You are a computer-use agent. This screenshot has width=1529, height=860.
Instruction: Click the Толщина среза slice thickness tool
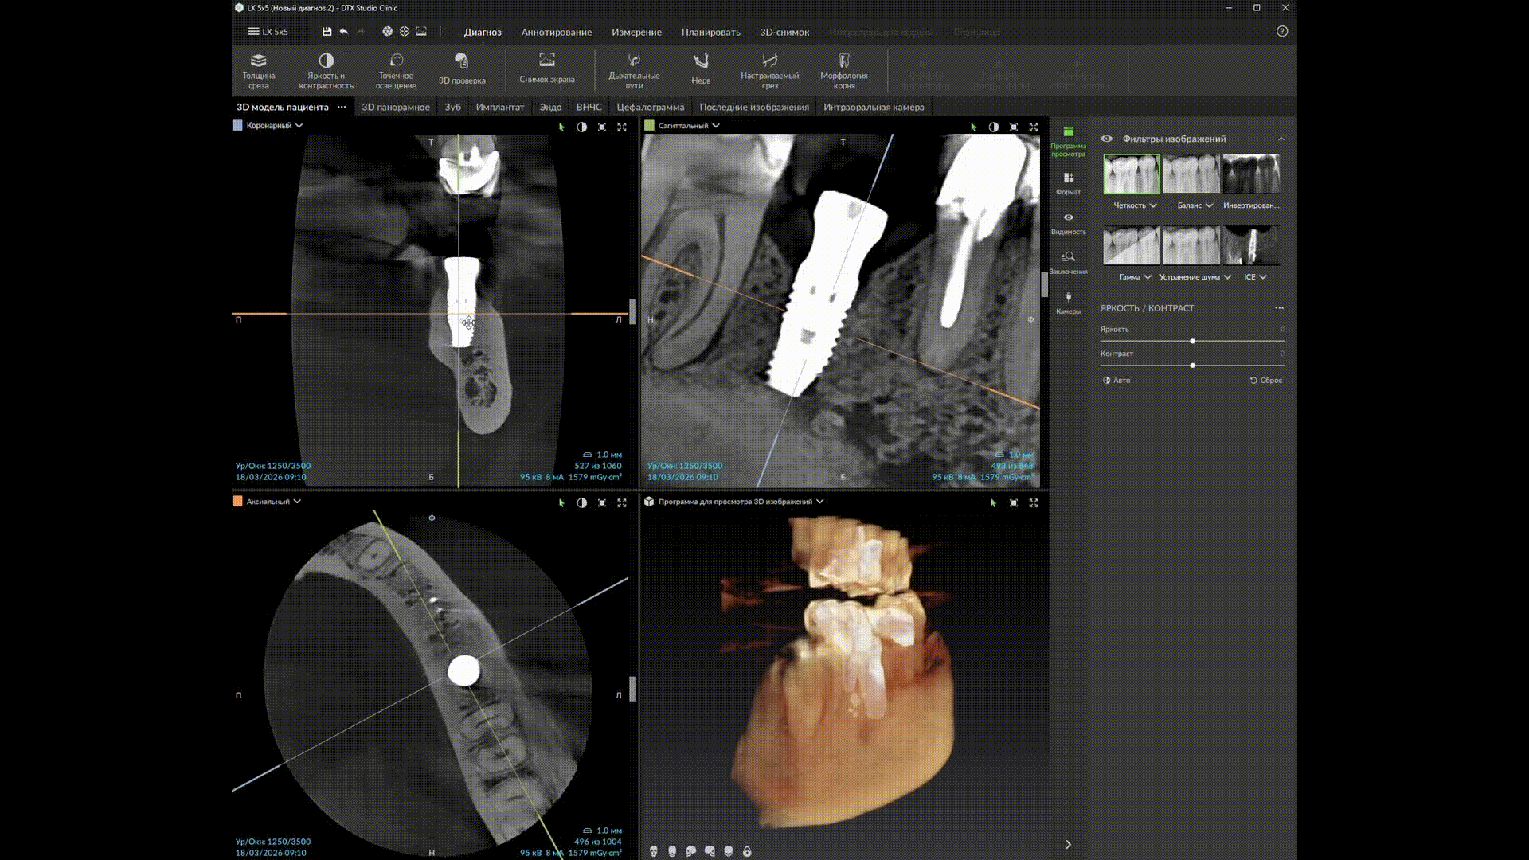[258, 70]
